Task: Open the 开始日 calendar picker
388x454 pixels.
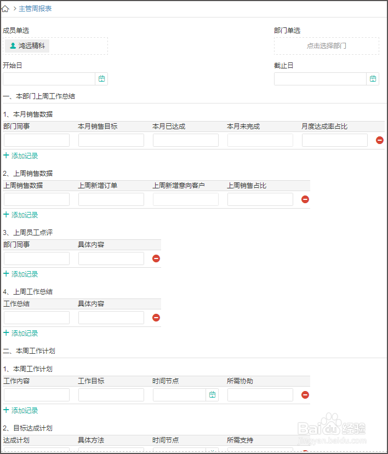Action: [x=101, y=79]
